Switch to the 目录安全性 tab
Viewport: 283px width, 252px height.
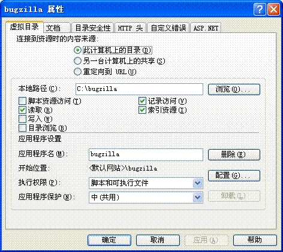[93, 28]
